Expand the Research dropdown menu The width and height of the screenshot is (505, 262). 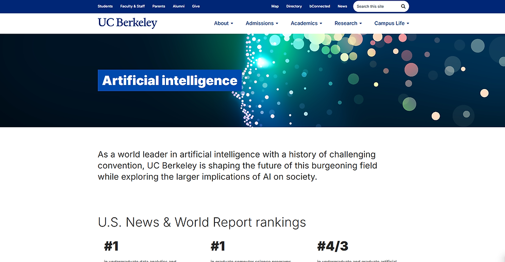348,23
